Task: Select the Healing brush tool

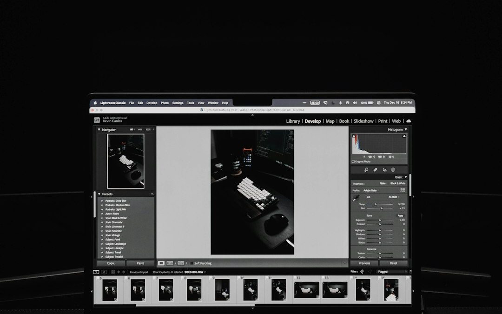Action: point(376,170)
